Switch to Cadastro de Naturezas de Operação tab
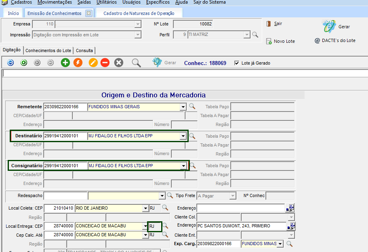This screenshot has height=252, width=368. (139, 13)
